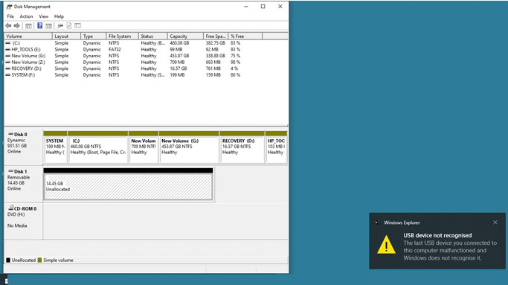Select the HP_TOOLS 103 MB partition block
The width and height of the screenshot is (508, 285).
(276, 147)
